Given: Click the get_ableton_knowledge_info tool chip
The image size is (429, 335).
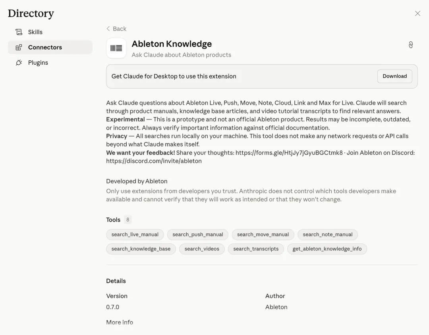Looking at the screenshot, I should pyautogui.click(x=327, y=249).
